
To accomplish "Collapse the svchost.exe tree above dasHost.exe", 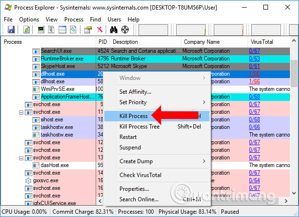I will point(21,158).
